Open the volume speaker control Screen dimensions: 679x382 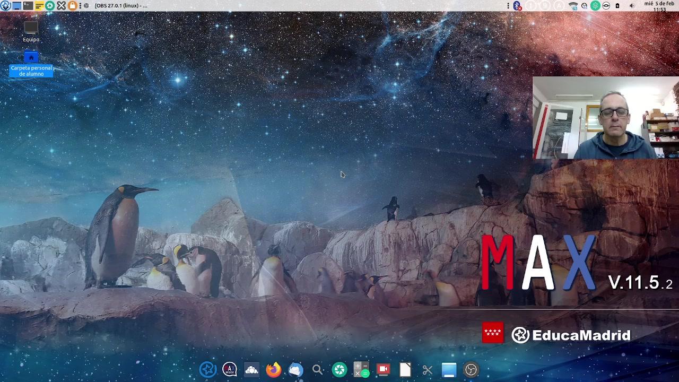(632, 5)
